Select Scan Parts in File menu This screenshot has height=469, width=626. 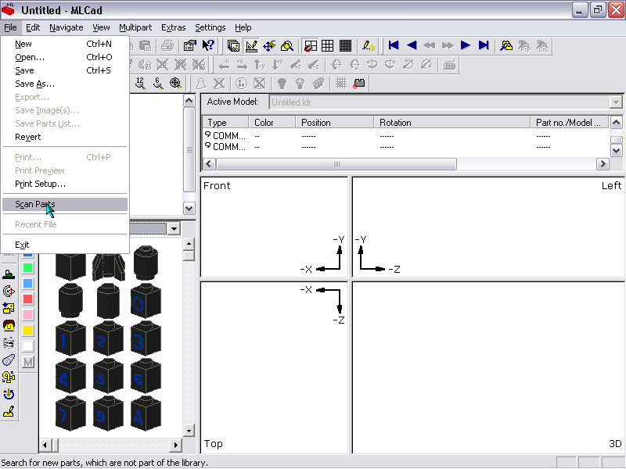[65, 204]
